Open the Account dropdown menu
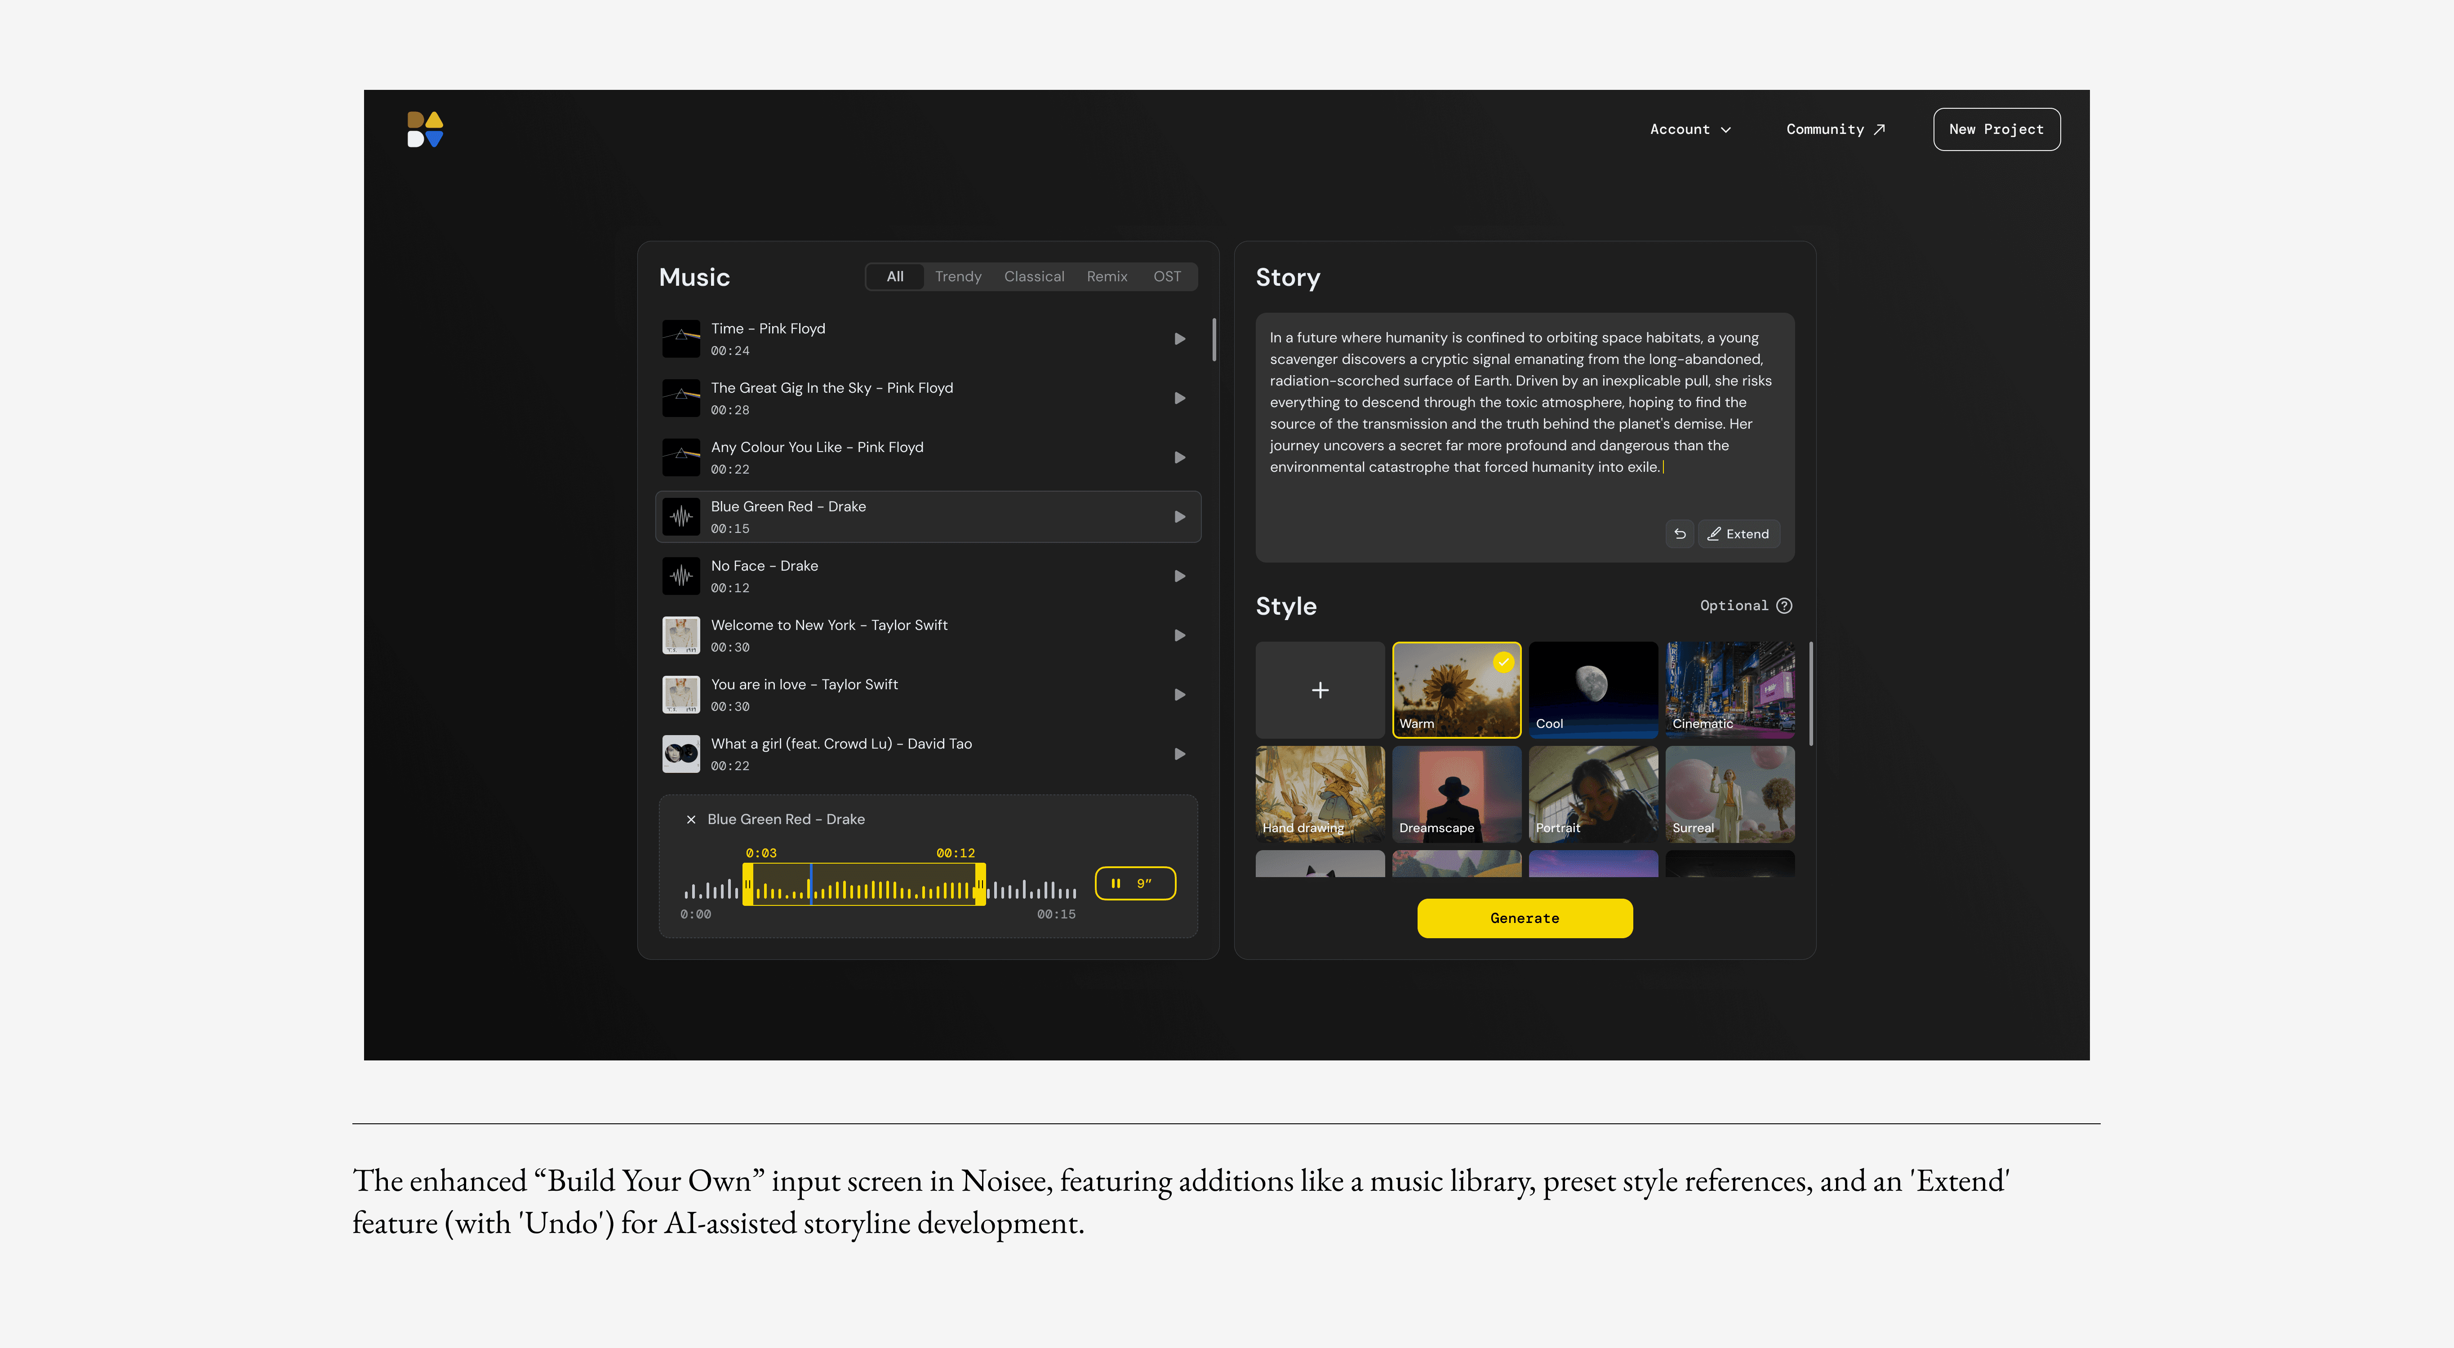The image size is (2454, 1348). (1690, 129)
